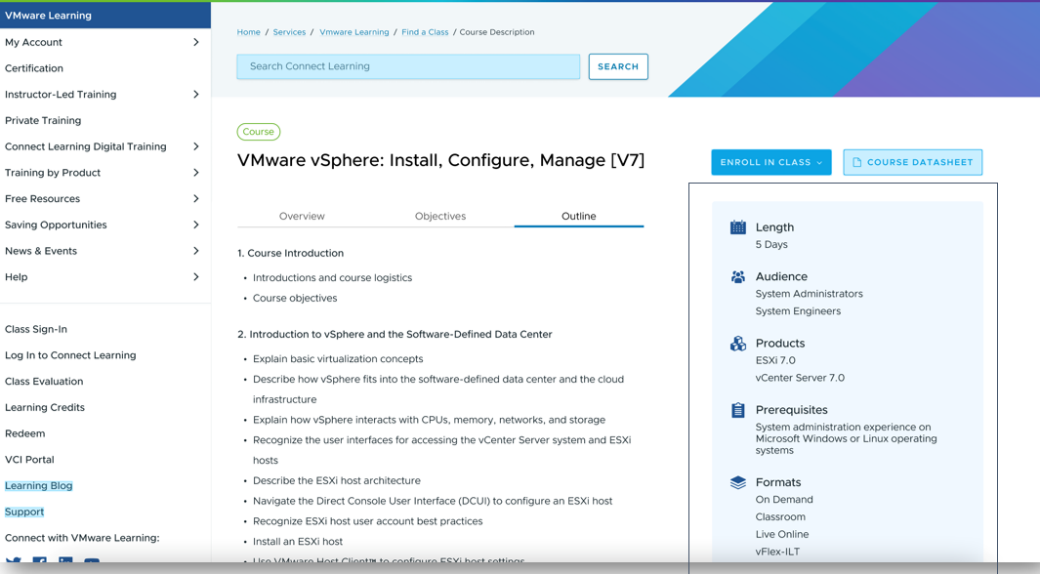Screen dimensions: 1040x574
Task: Open Private Training in sidebar
Action: [43, 121]
